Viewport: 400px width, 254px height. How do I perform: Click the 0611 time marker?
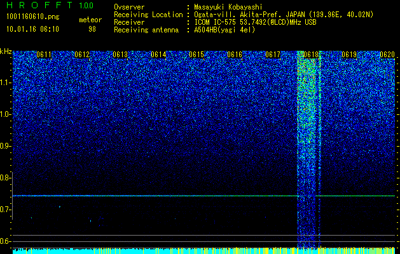[x=44, y=55]
